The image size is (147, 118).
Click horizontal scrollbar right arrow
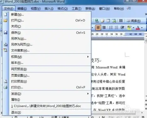click(x=142, y=113)
